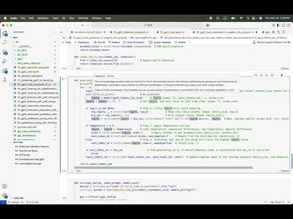Click the Outline button in notebook toolbar
The image size is (293, 219).
180,42
